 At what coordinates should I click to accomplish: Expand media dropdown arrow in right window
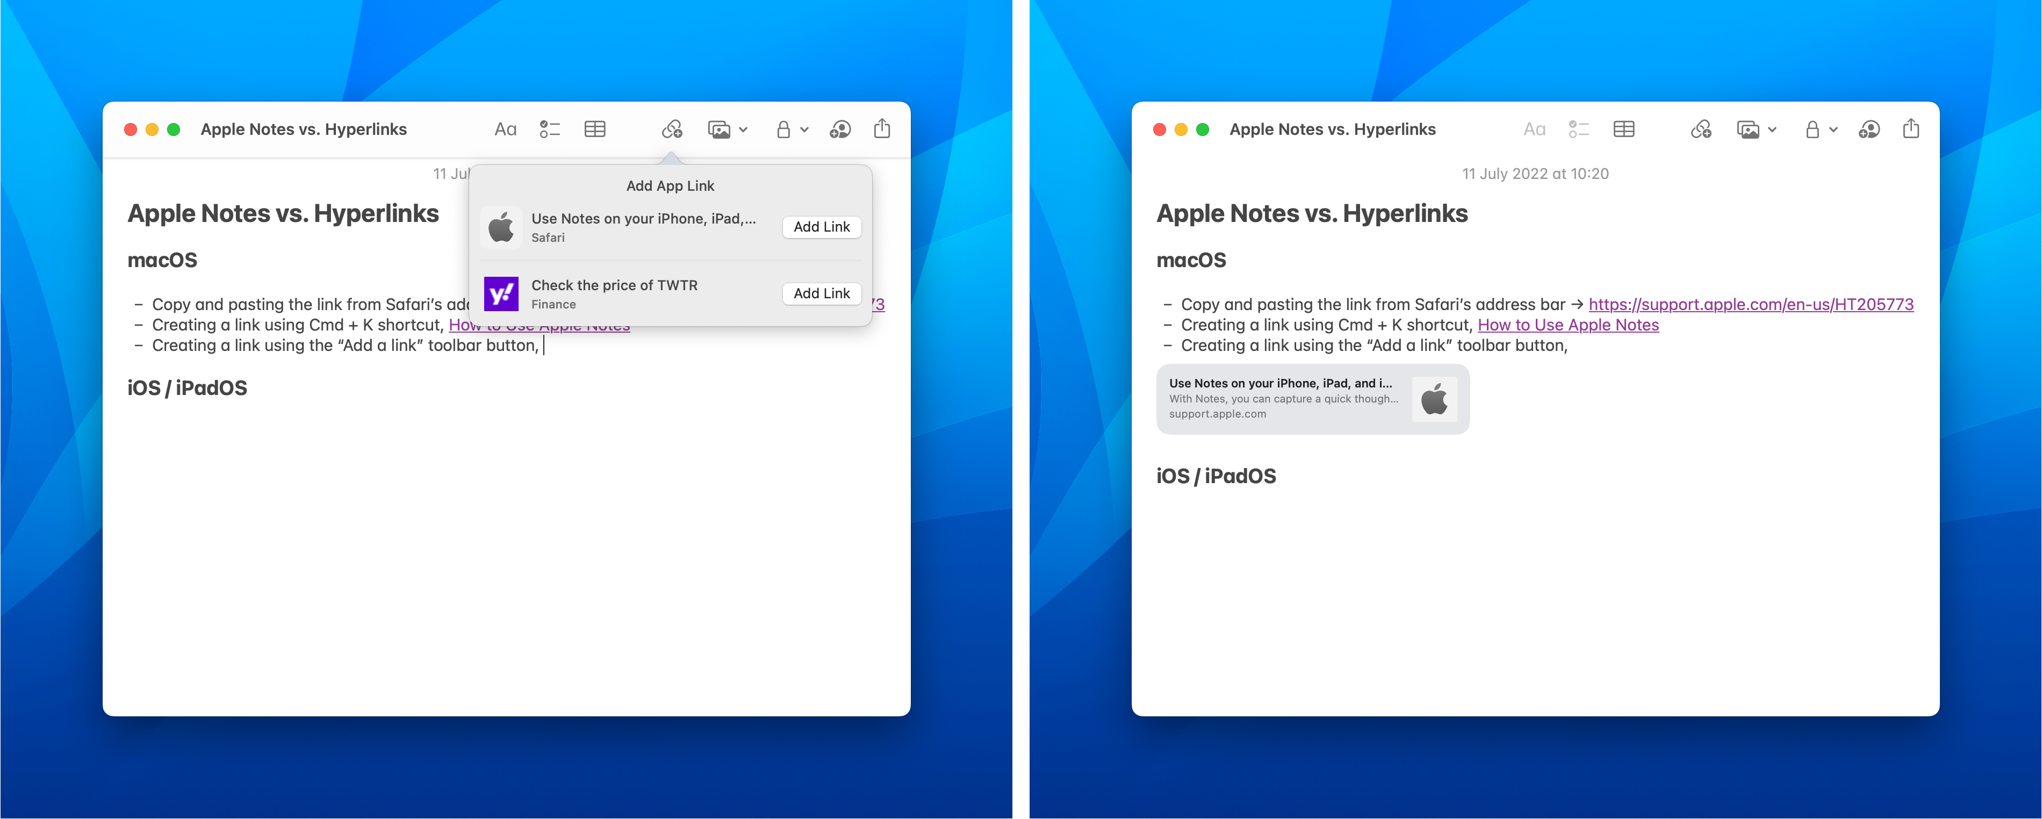tap(1772, 130)
